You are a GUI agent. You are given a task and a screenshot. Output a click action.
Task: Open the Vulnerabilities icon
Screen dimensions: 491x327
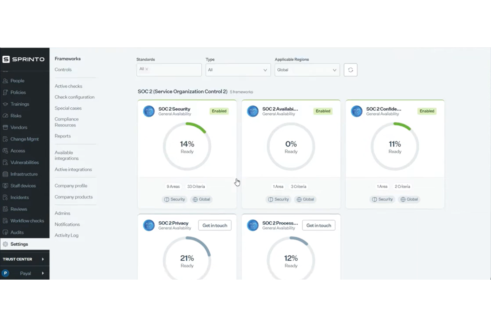coord(5,162)
